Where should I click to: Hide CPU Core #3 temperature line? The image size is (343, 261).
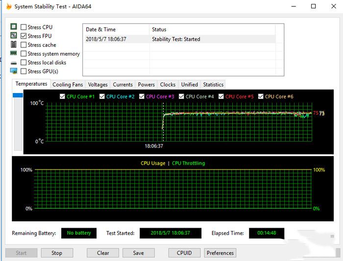click(142, 96)
